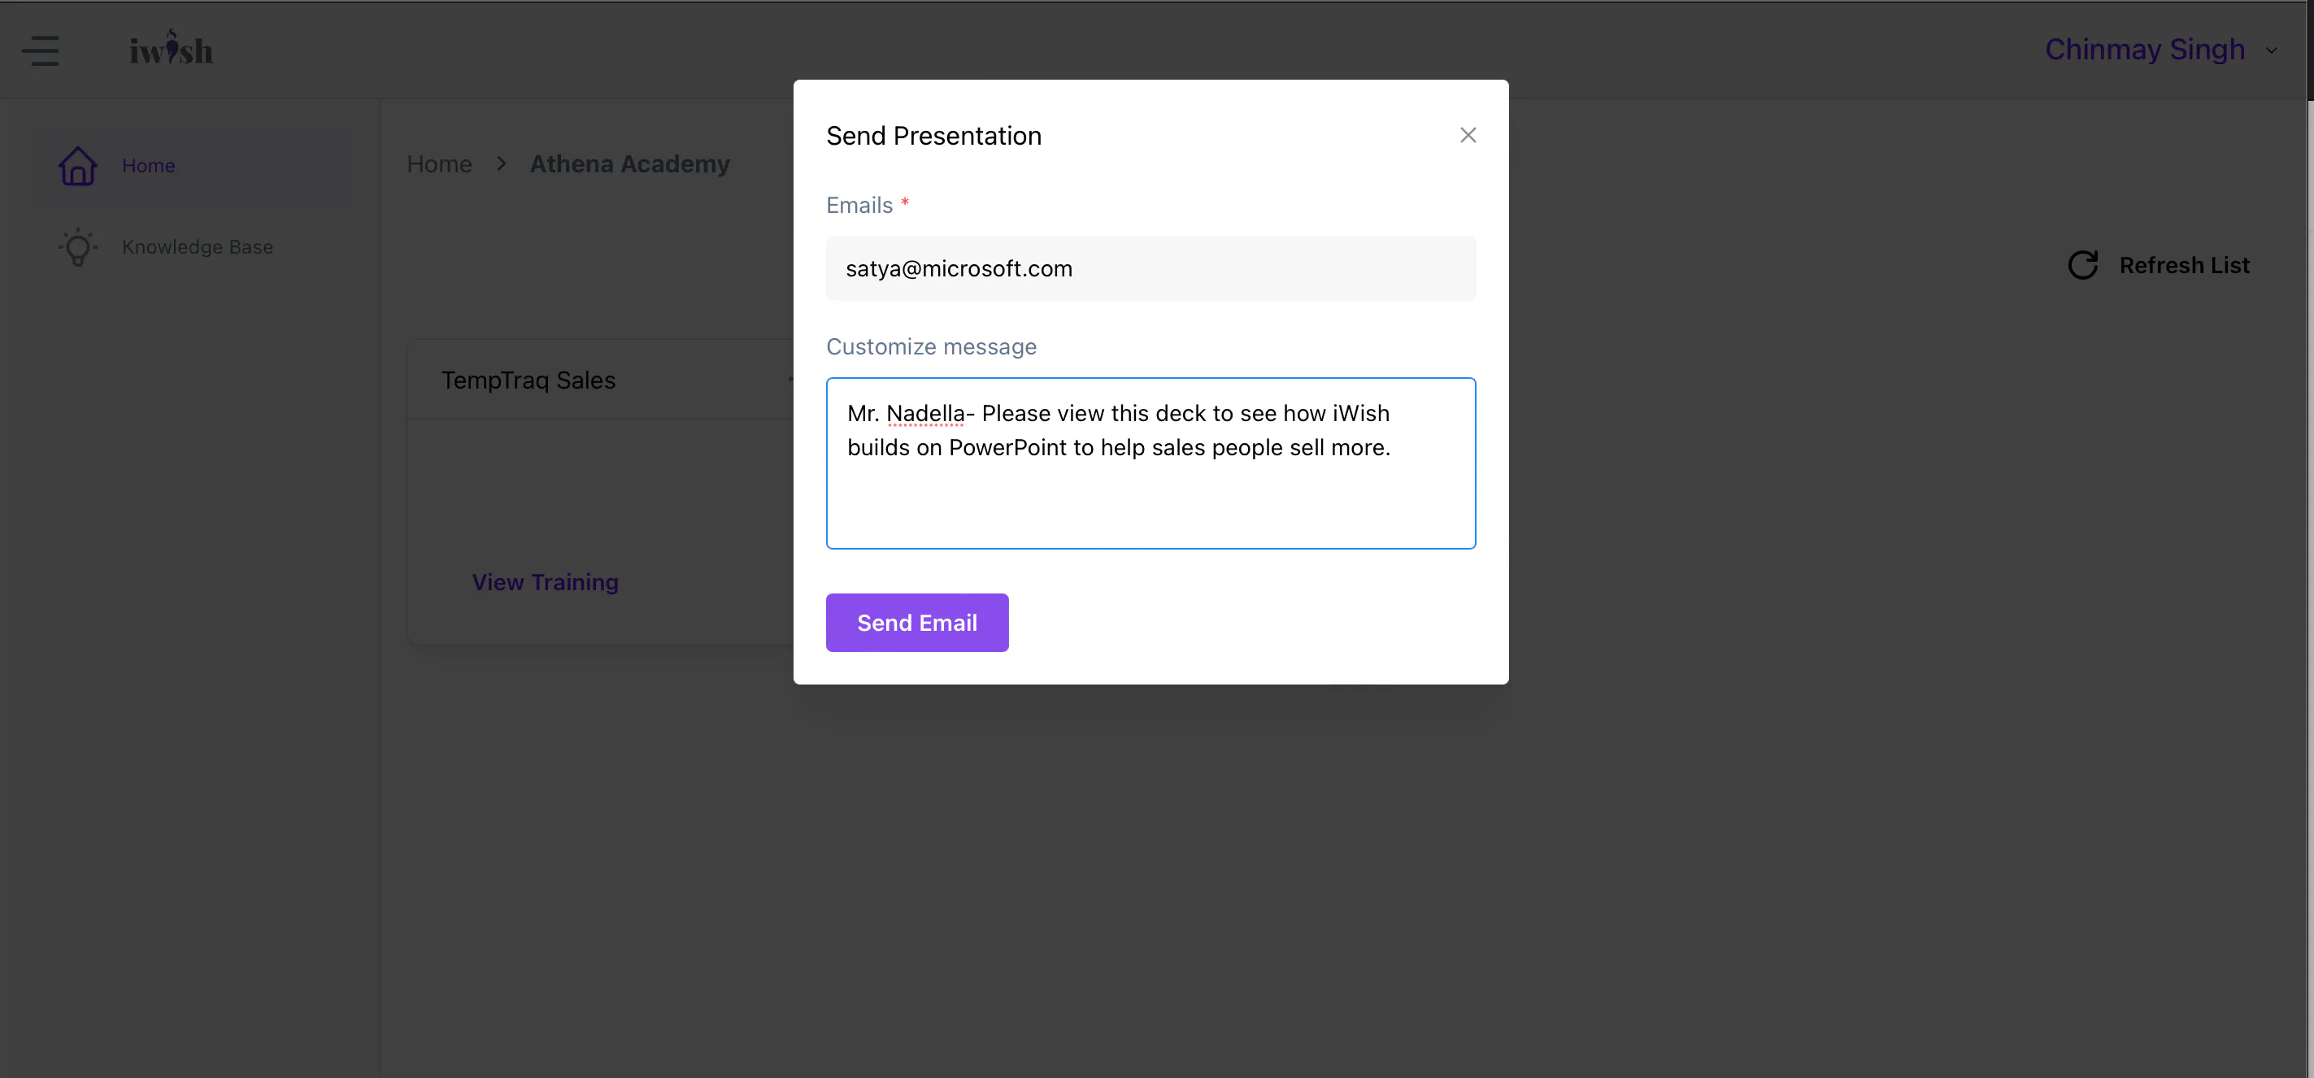Open the Chinmay Singh user menu
The width and height of the screenshot is (2314, 1078).
tap(2144, 50)
